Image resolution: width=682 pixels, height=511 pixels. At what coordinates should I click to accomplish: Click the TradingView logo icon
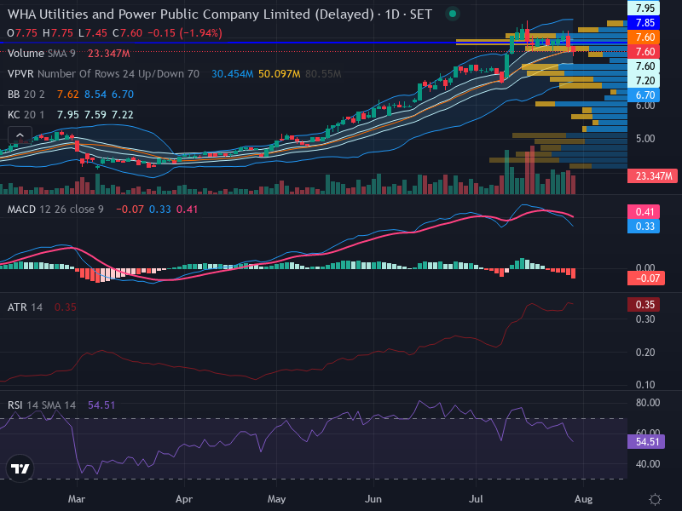click(20, 468)
